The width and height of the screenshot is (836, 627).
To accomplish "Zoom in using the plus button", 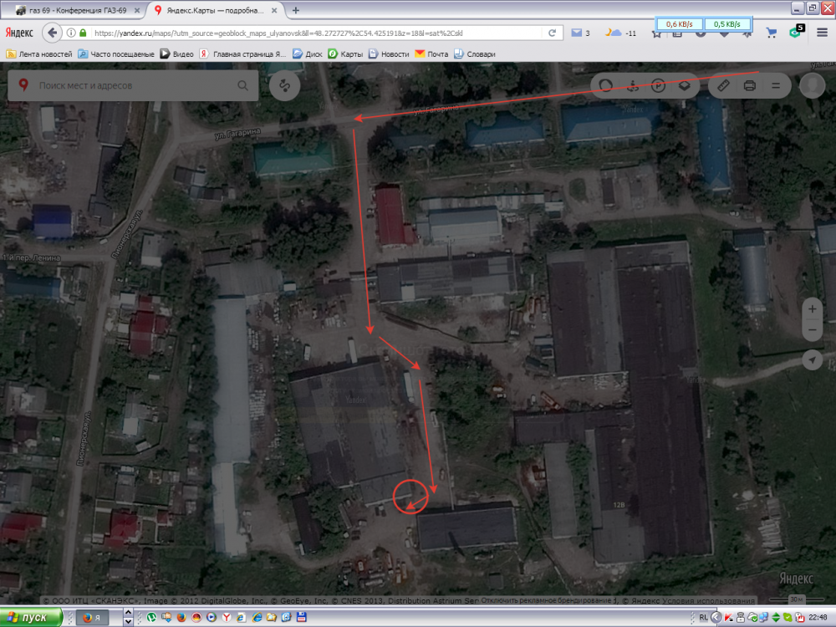I will point(812,308).
